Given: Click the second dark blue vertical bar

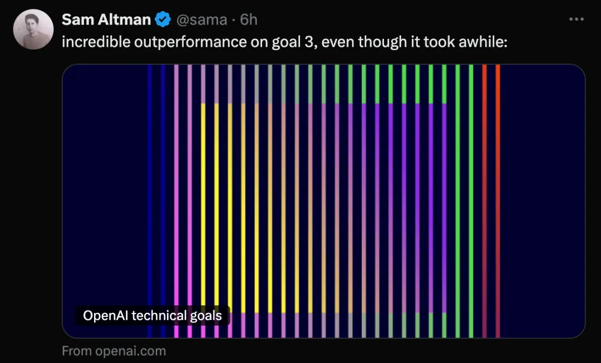Looking at the screenshot, I should click(x=163, y=201).
